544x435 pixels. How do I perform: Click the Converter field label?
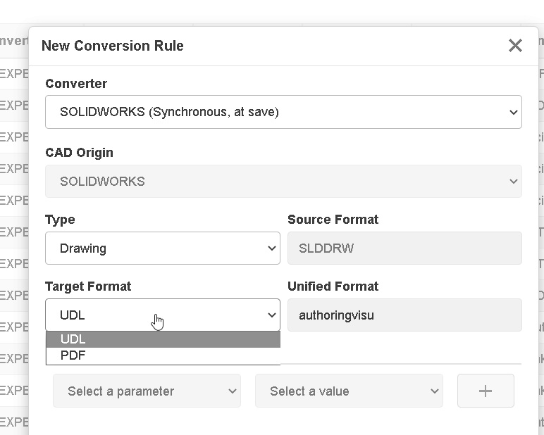[x=76, y=84]
